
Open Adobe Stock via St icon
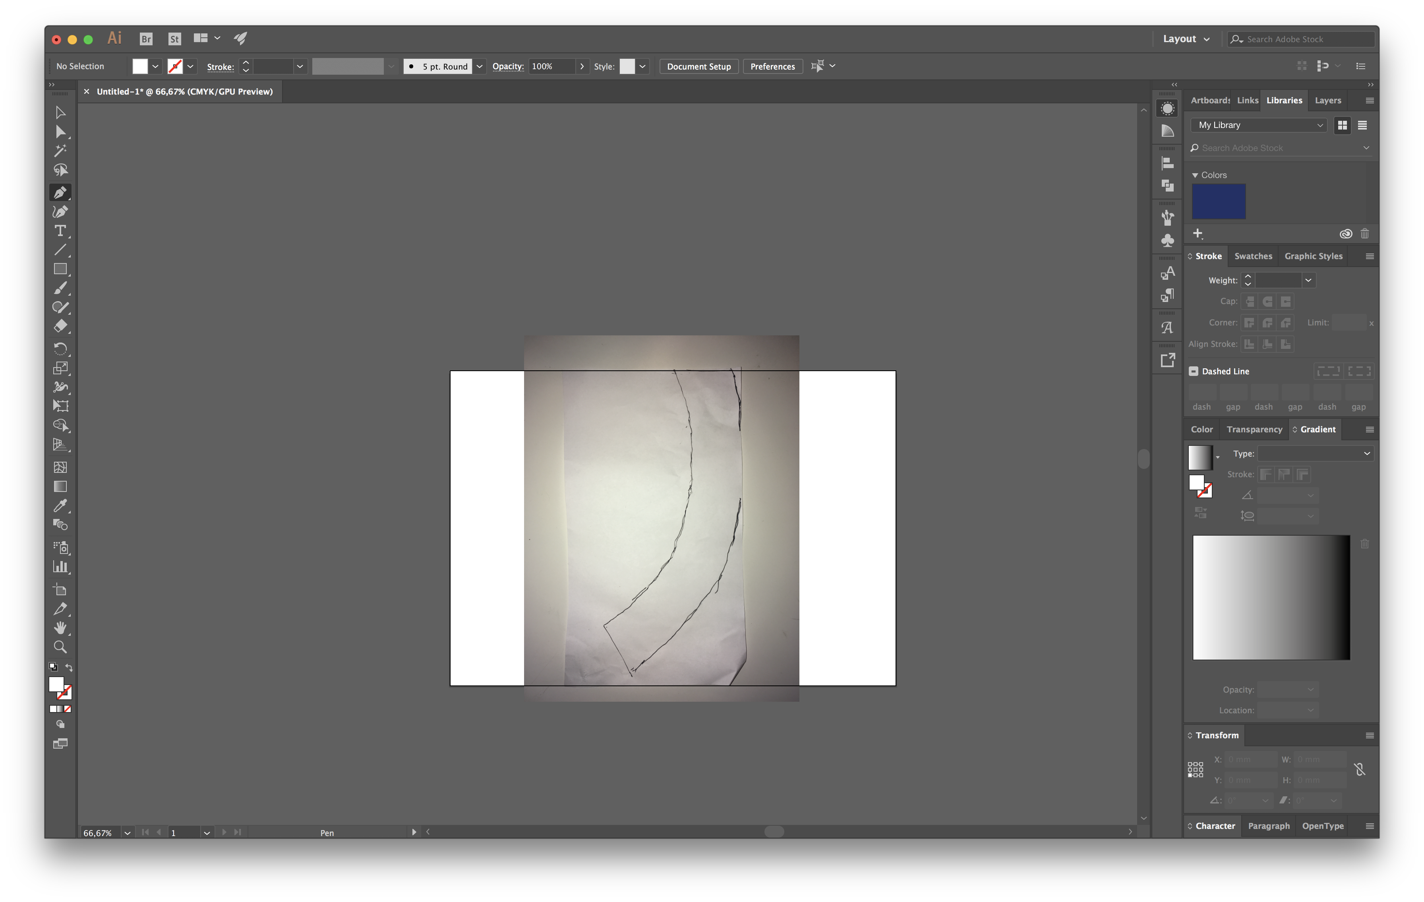pos(174,39)
